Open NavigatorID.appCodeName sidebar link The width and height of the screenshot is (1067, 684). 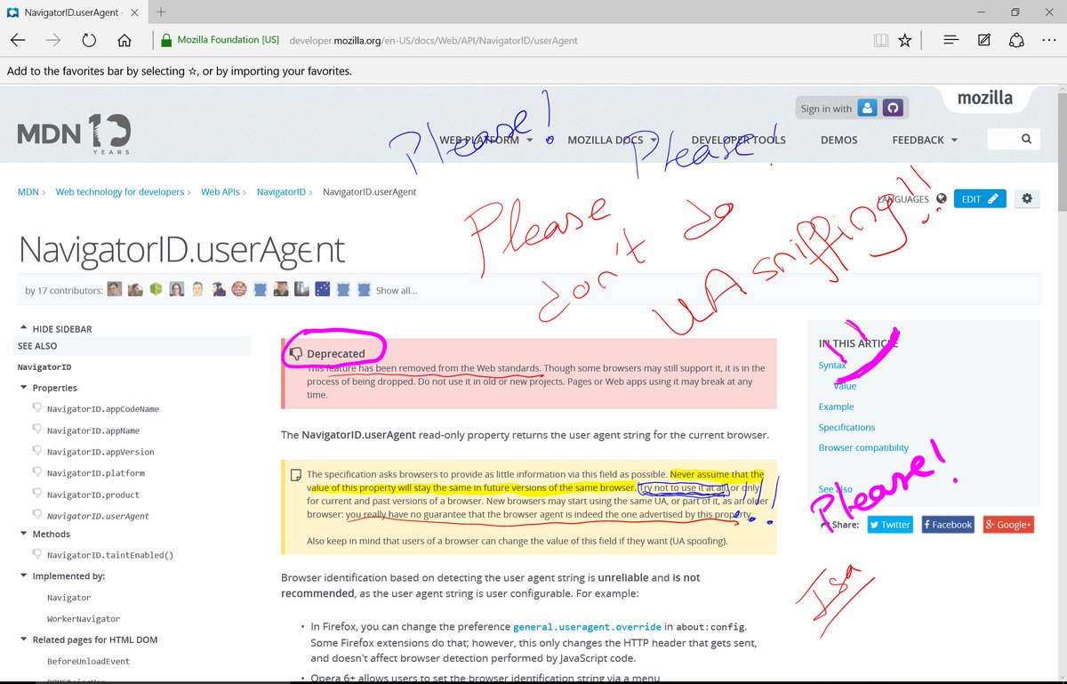(x=102, y=409)
